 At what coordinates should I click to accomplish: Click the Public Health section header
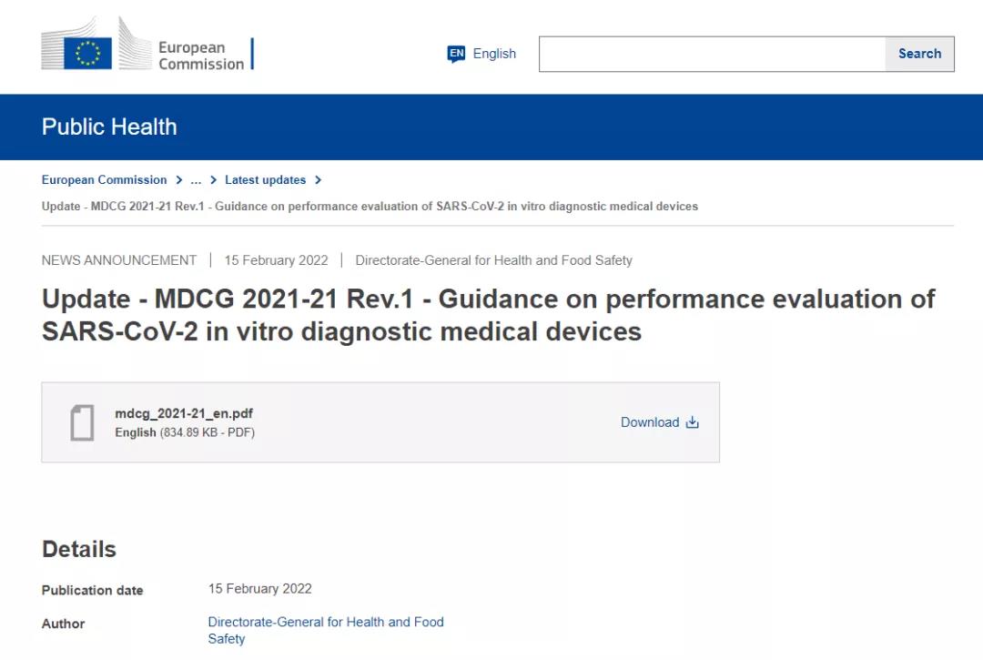109,127
